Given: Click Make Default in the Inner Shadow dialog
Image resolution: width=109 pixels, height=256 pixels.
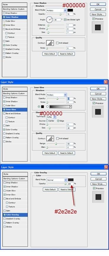Looking at the screenshot, I should 50,54.
